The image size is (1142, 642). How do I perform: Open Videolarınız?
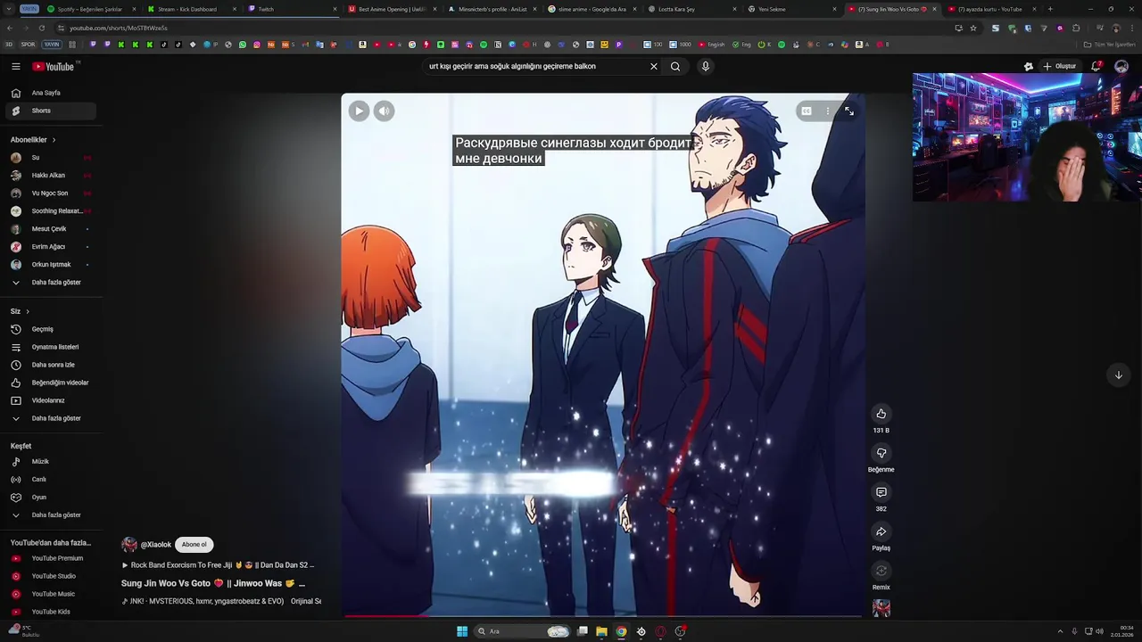click(49, 400)
